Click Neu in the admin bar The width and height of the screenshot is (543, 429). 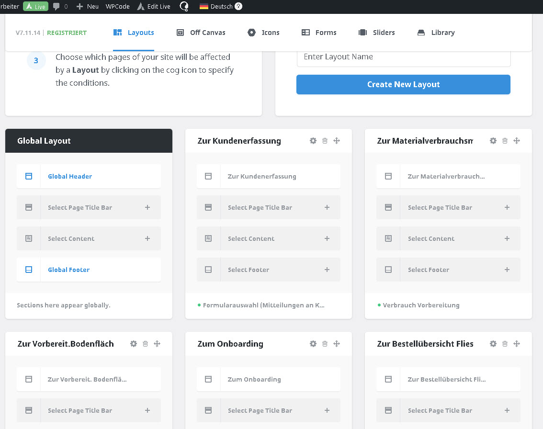coord(88,6)
